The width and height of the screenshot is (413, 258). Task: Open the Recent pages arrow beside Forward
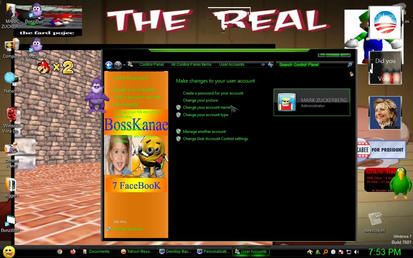(x=124, y=65)
